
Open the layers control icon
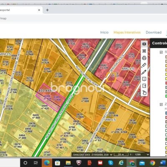pos(144,44)
